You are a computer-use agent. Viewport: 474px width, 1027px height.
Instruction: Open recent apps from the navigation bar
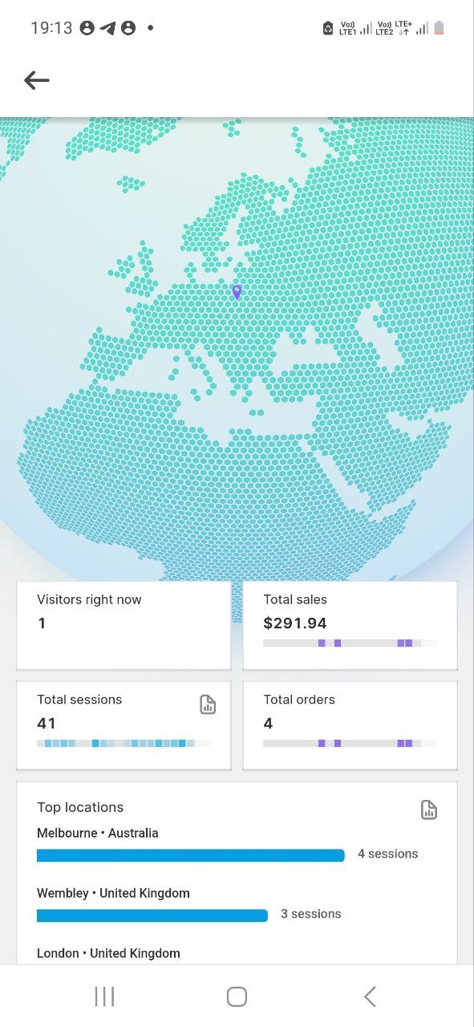click(104, 996)
